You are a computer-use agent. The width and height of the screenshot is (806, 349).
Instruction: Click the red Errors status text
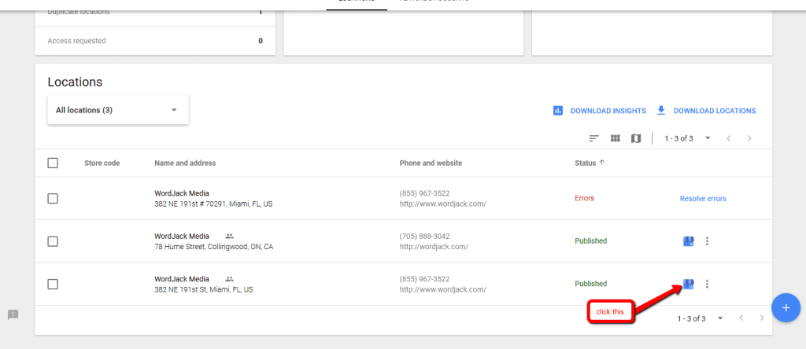(x=585, y=197)
